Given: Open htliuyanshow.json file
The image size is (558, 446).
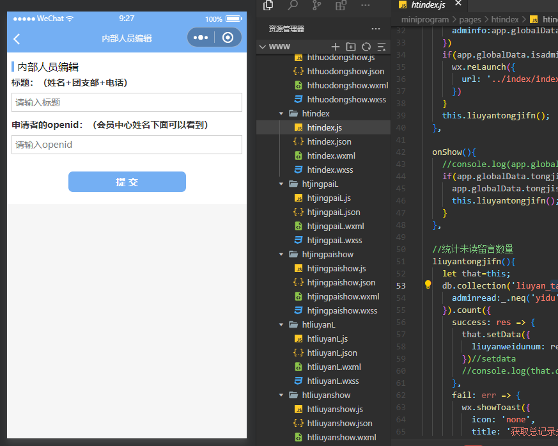Looking at the screenshot, I should click(x=323, y=423).
